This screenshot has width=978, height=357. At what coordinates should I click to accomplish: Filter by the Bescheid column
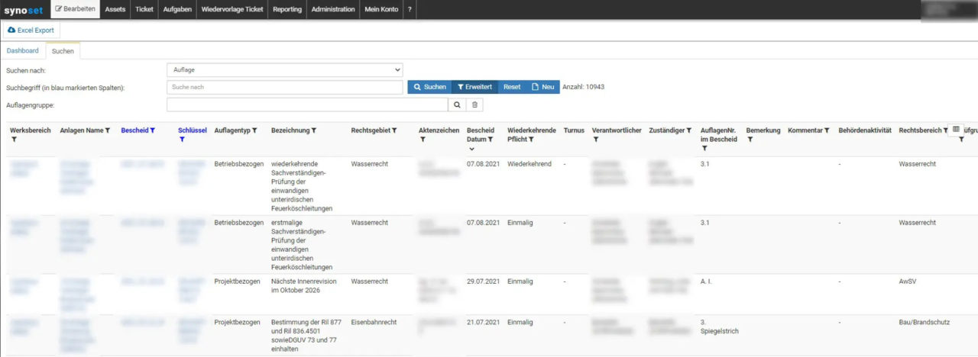click(153, 130)
